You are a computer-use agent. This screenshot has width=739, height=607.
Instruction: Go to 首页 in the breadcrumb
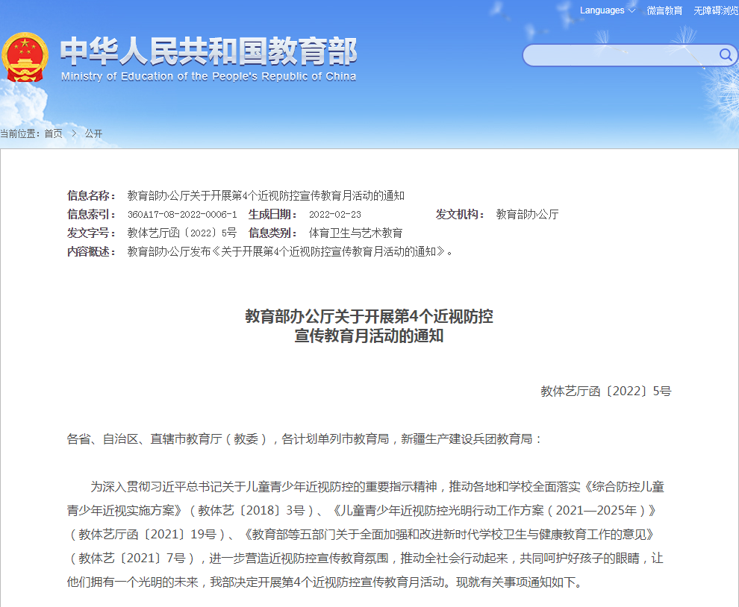point(53,133)
